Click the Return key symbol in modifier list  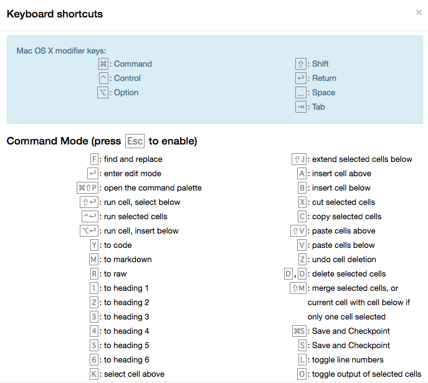pyautogui.click(x=300, y=78)
